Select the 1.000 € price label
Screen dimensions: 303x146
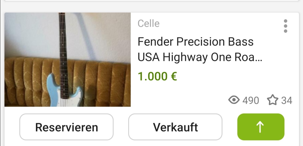click(157, 76)
